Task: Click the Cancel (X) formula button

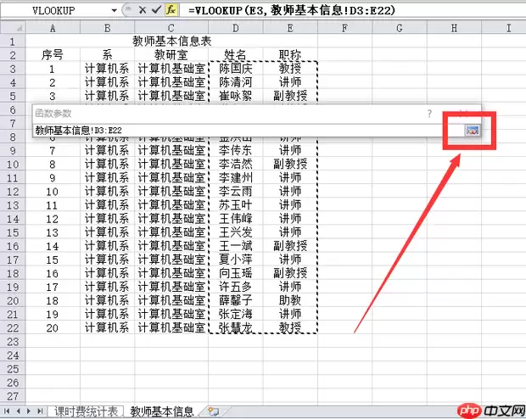Action: (x=143, y=10)
